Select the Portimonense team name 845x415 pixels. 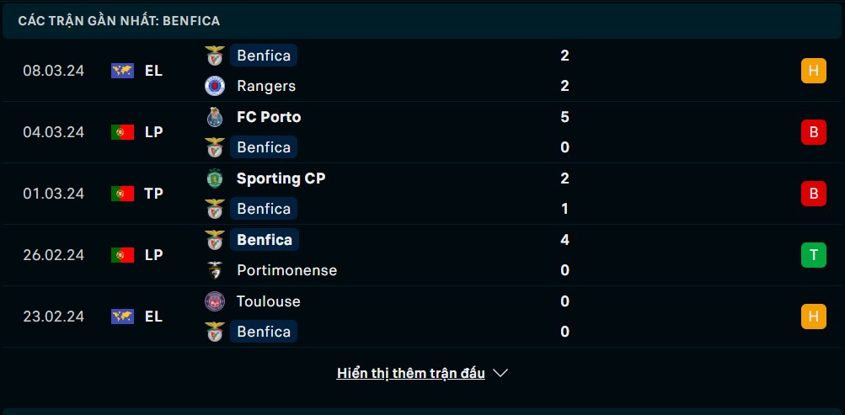(x=286, y=270)
